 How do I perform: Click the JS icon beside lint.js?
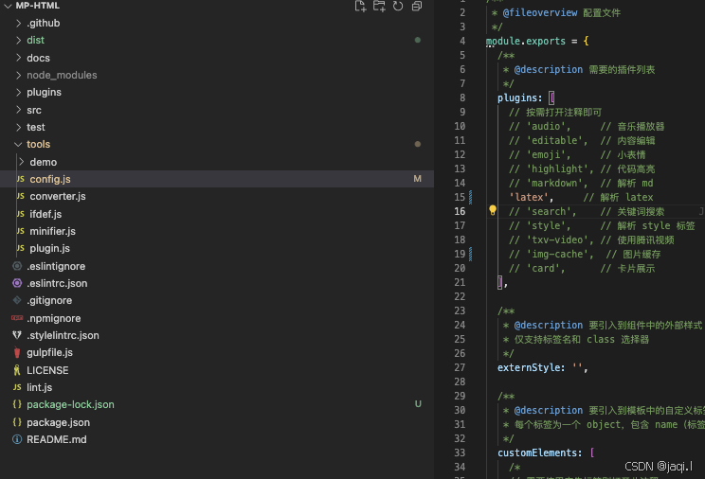pos(17,387)
